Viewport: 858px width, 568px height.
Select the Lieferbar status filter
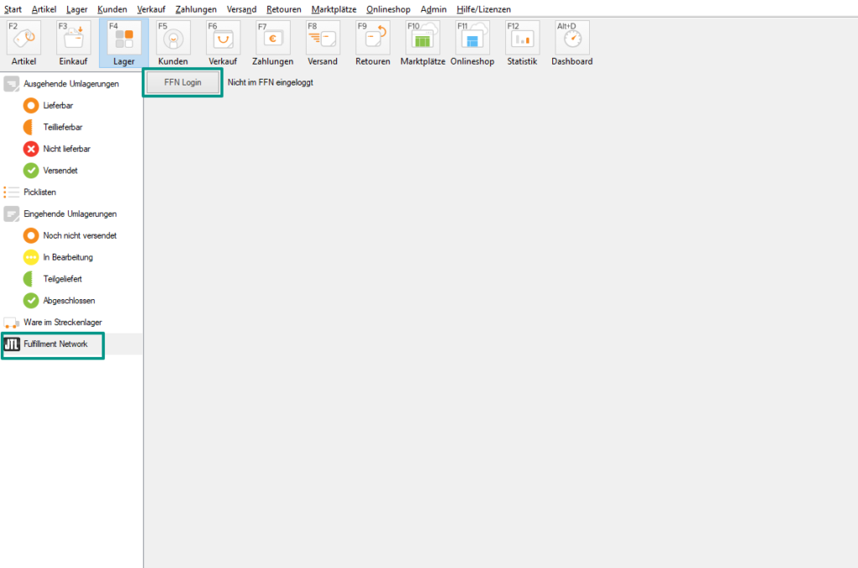(59, 105)
